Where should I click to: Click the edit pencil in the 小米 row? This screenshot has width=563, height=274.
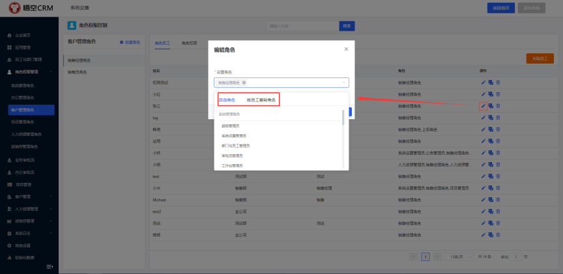484,188
